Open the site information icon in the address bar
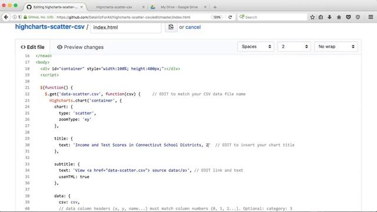The width and height of the screenshot is (377, 212). 15,17
